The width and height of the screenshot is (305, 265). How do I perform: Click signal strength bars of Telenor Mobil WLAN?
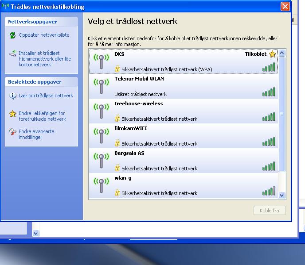[x=269, y=92]
